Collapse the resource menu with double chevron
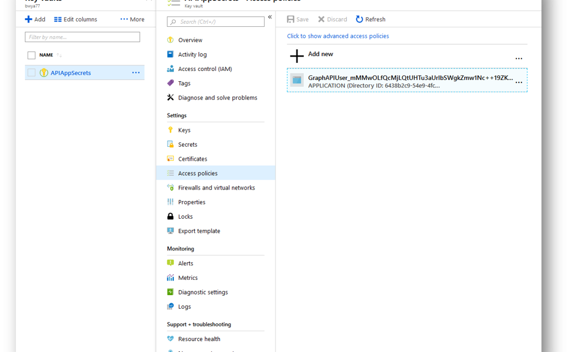The image size is (577, 352). pyautogui.click(x=270, y=17)
